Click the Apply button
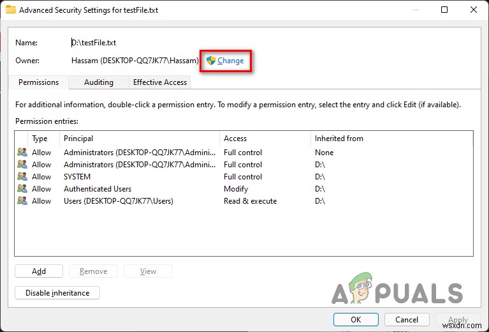 pos(458,319)
